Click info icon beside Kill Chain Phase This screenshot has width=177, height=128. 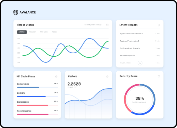56,76
